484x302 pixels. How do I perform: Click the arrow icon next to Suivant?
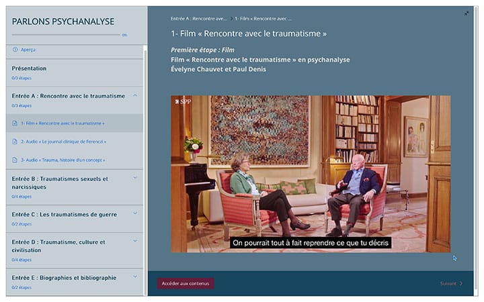[x=461, y=283]
